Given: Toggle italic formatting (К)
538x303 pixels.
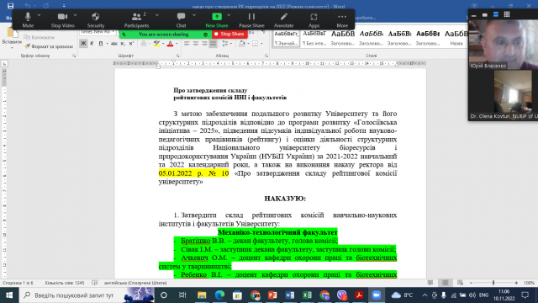Looking at the screenshot, I should tap(92, 44).
